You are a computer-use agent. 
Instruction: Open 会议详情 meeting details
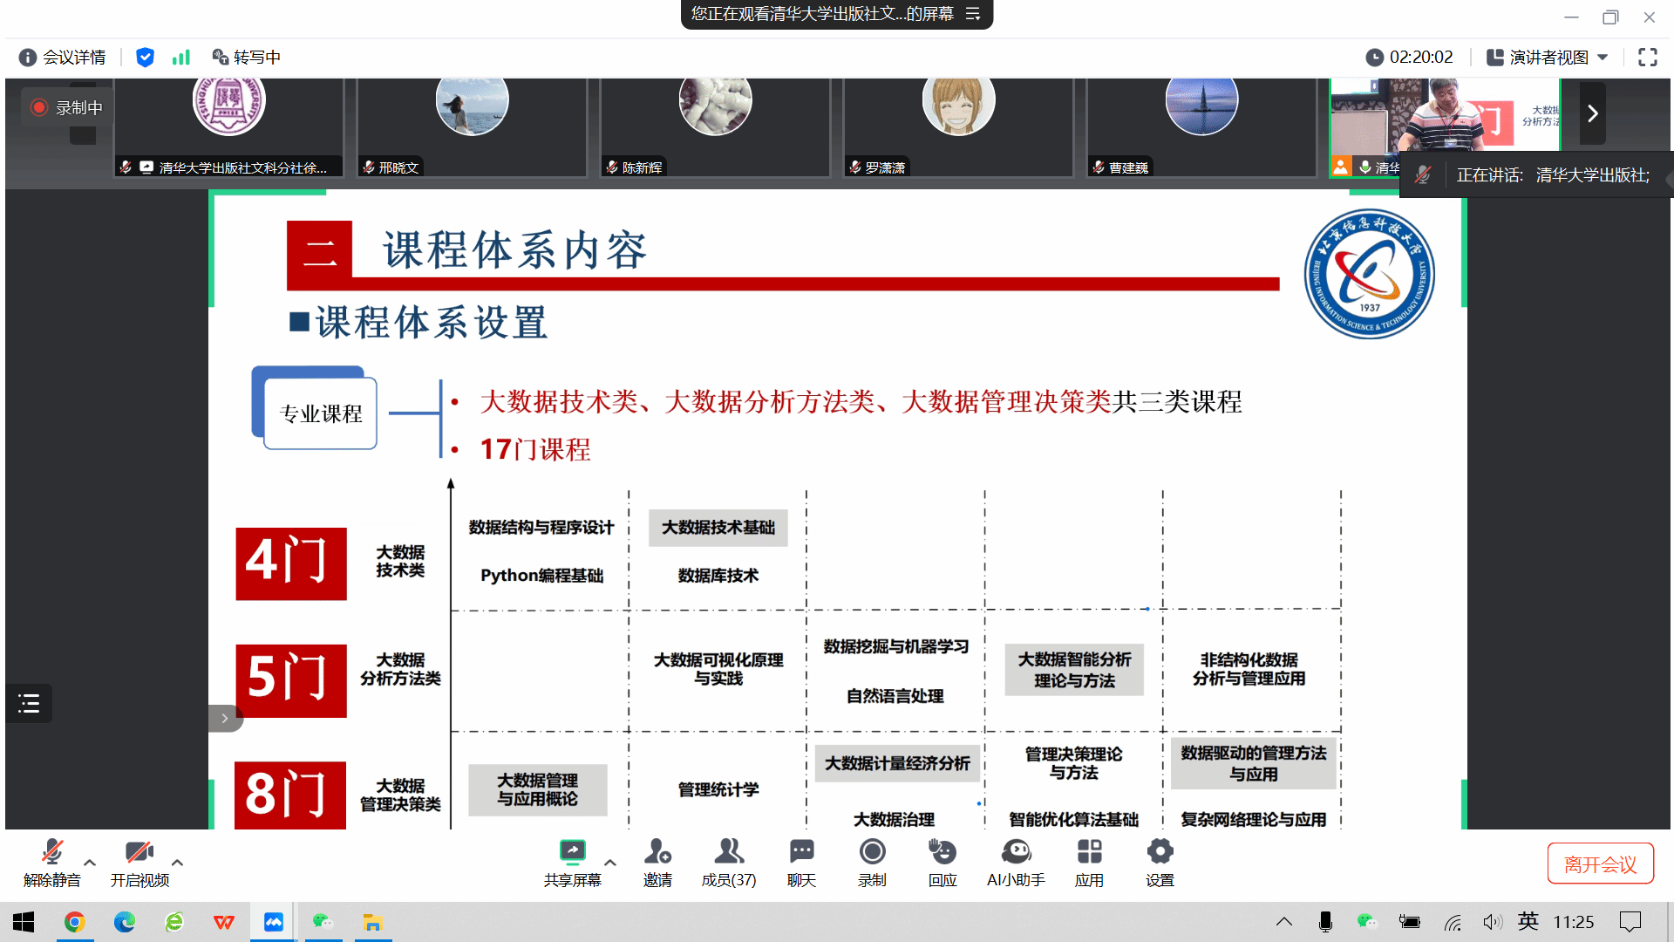click(63, 58)
